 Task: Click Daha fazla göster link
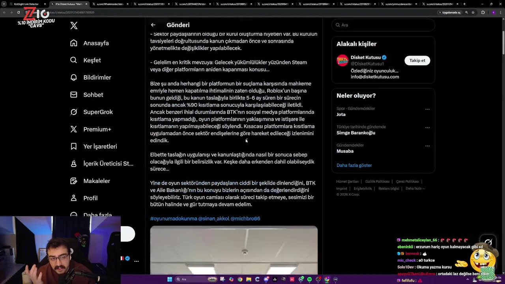point(354,165)
